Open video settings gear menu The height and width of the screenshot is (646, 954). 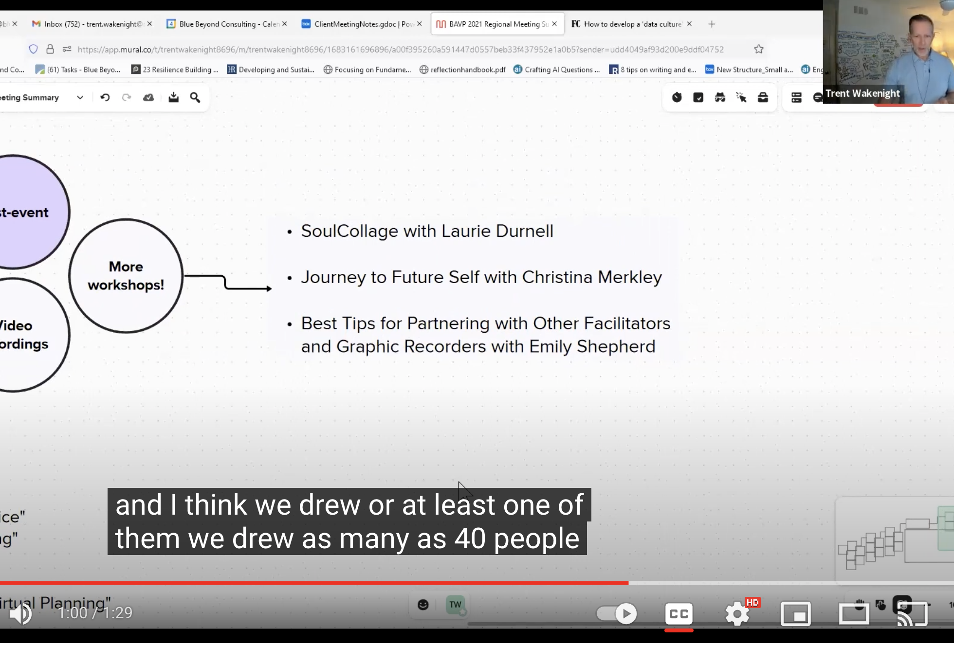point(737,613)
